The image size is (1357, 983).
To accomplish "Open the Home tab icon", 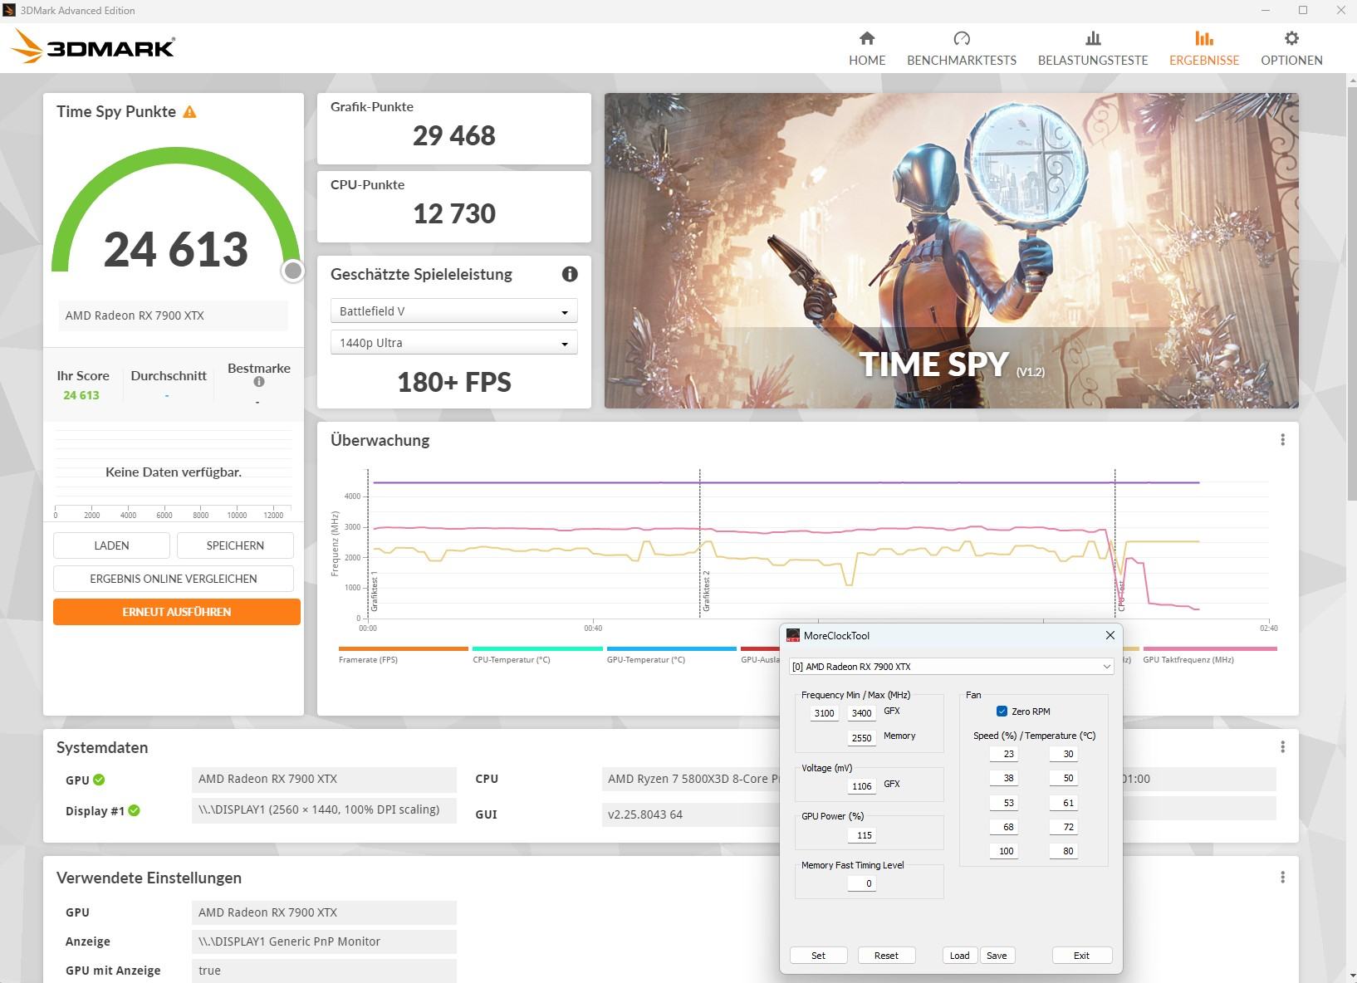I will [x=867, y=38].
